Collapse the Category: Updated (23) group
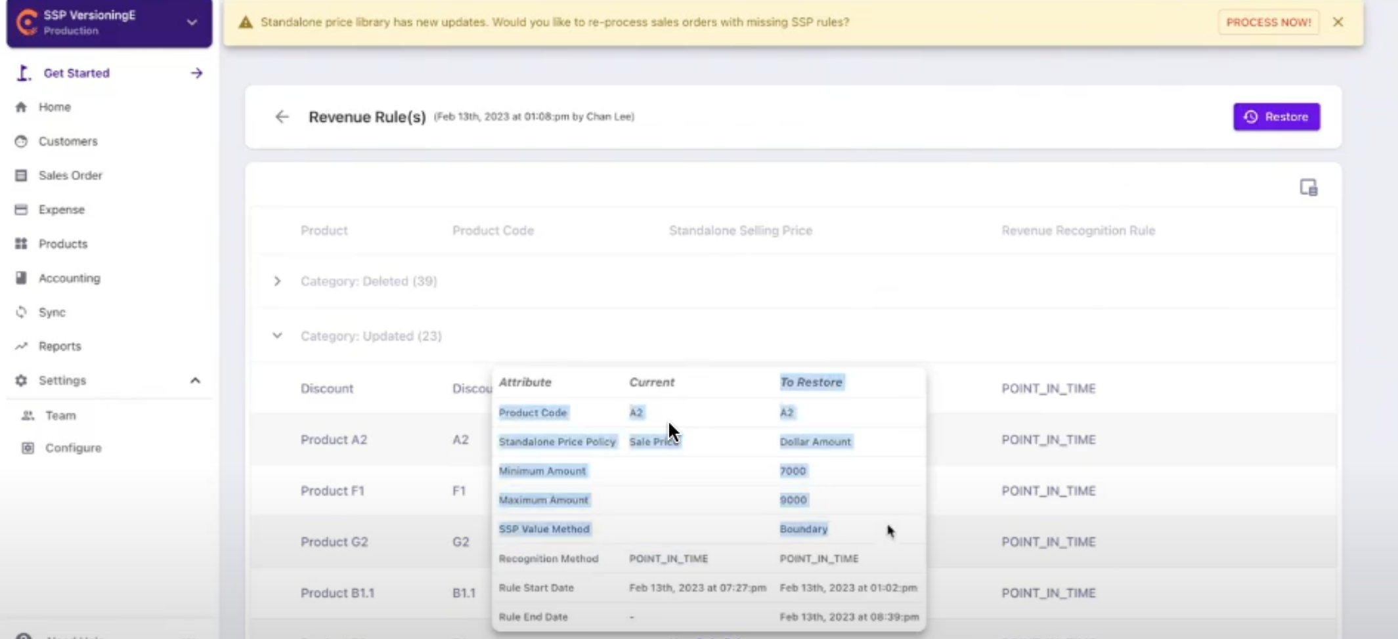Image resolution: width=1398 pixels, height=639 pixels. [x=277, y=335]
